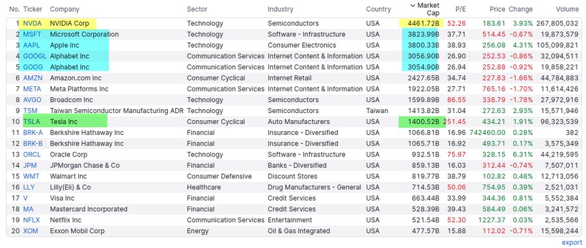
Task: Open the NVDA ticker link
Action: (x=32, y=23)
